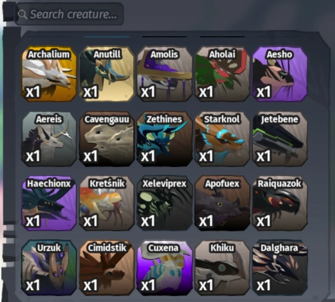Pick the purple Aesho creature icon
The height and width of the screenshot is (302, 335).
coord(280,74)
